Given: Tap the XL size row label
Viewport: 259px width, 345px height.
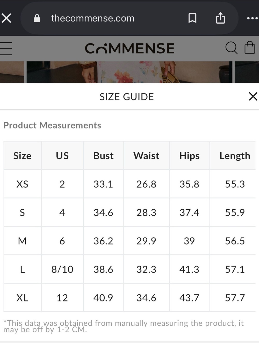Looking at the screenshot, I should [22, 298].
